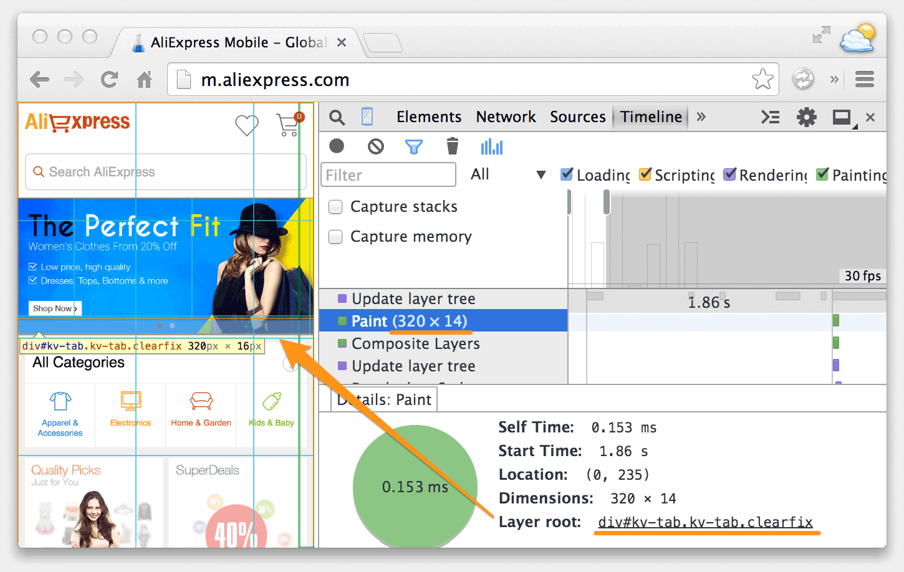The image size is (904, 572).
Task: Expand the browser extensions overflow chevron
Action: pos(834,79)
